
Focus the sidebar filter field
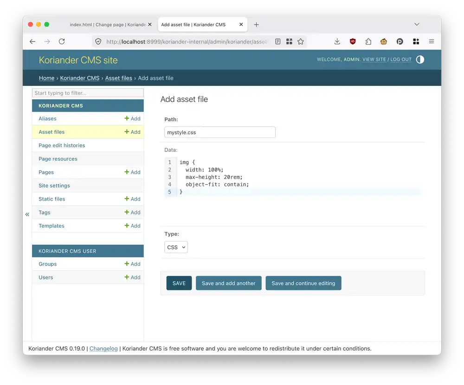point(88,93)
